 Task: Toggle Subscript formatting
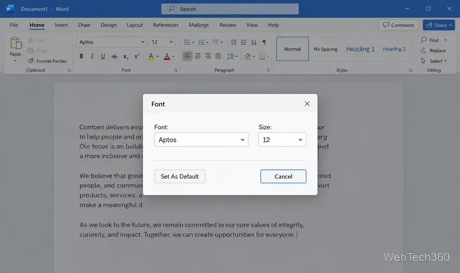[125, 56]
